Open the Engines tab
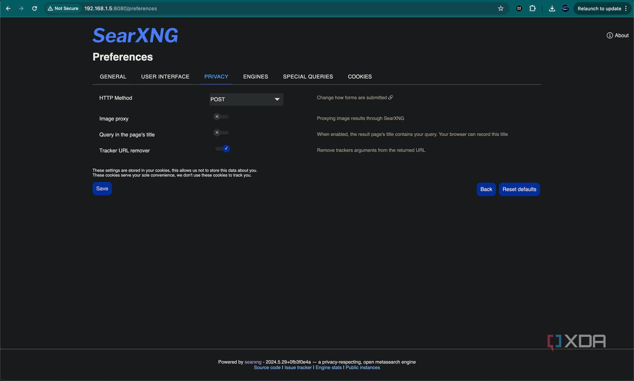This screenshot has width=634, height=381. click(256, 77)
